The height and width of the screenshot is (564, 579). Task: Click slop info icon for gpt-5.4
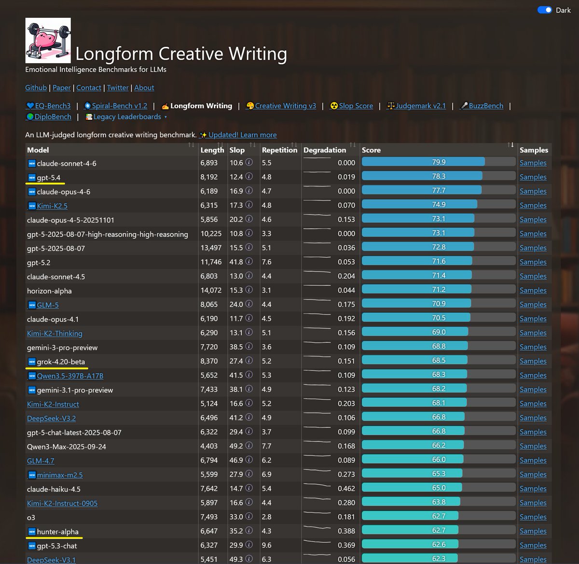tap(249, 177)
